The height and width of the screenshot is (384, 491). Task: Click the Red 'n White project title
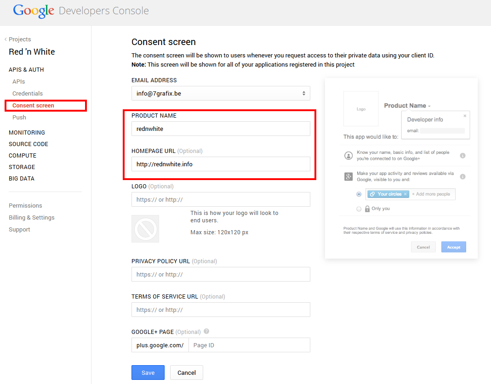[x=32, y=51]
